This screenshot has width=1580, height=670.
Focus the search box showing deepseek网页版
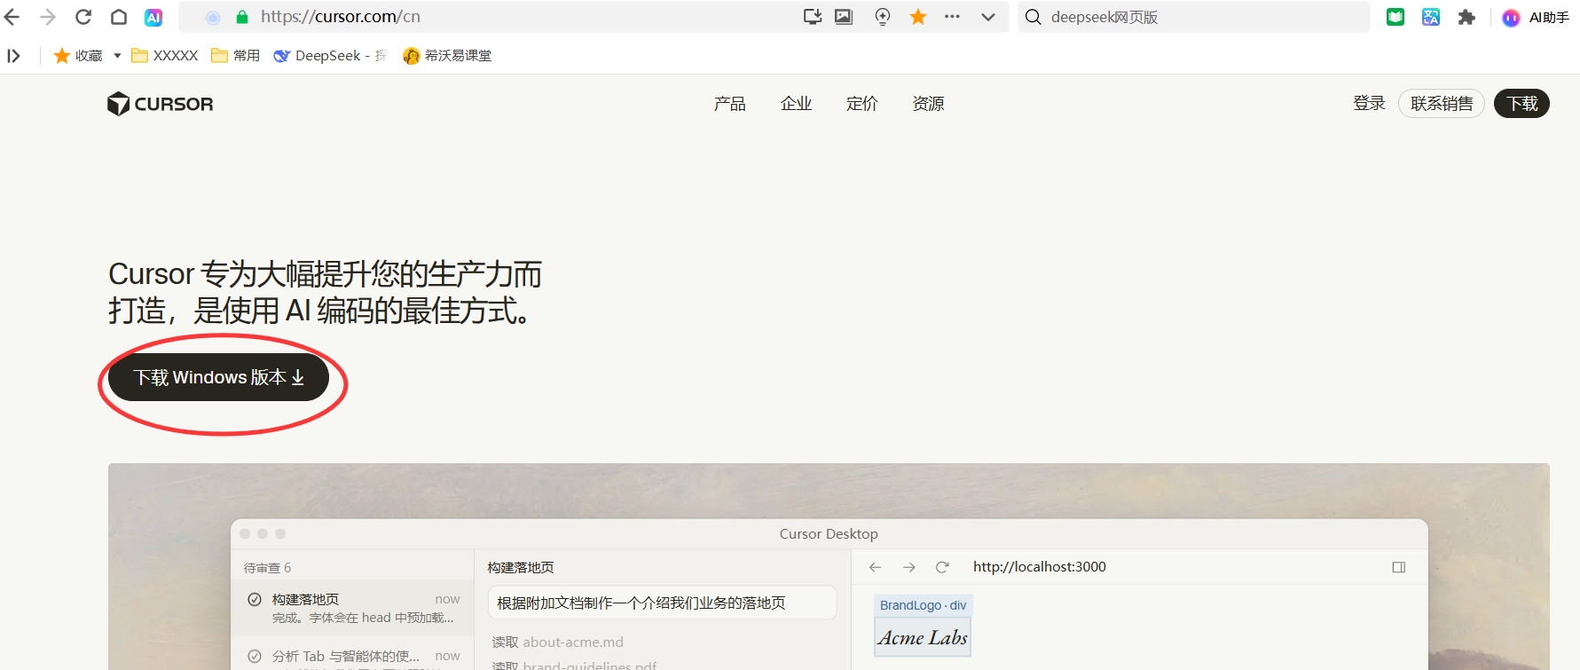coord(1193,17)
